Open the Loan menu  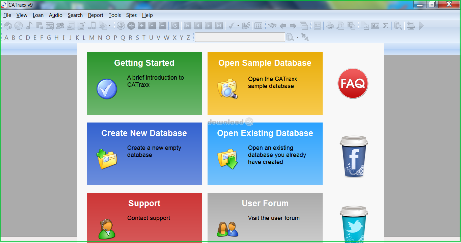38,15
